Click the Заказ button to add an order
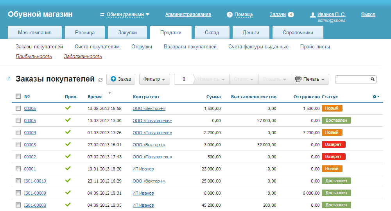The width and height of the screenshot is (391, 211). (121, 79)
